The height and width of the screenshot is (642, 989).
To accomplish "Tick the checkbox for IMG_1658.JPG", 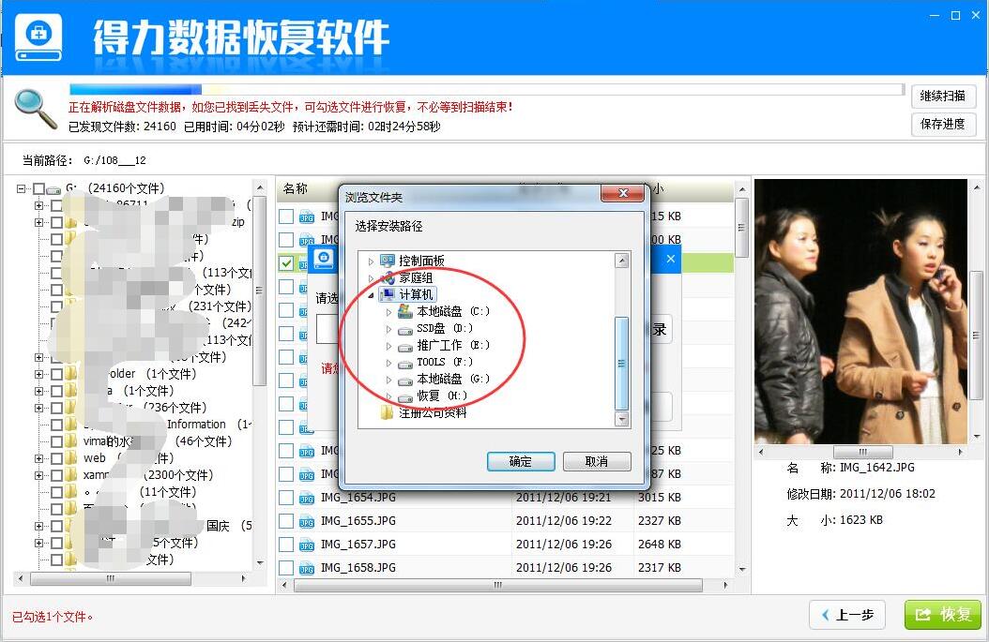I will [x=286, y=568].
